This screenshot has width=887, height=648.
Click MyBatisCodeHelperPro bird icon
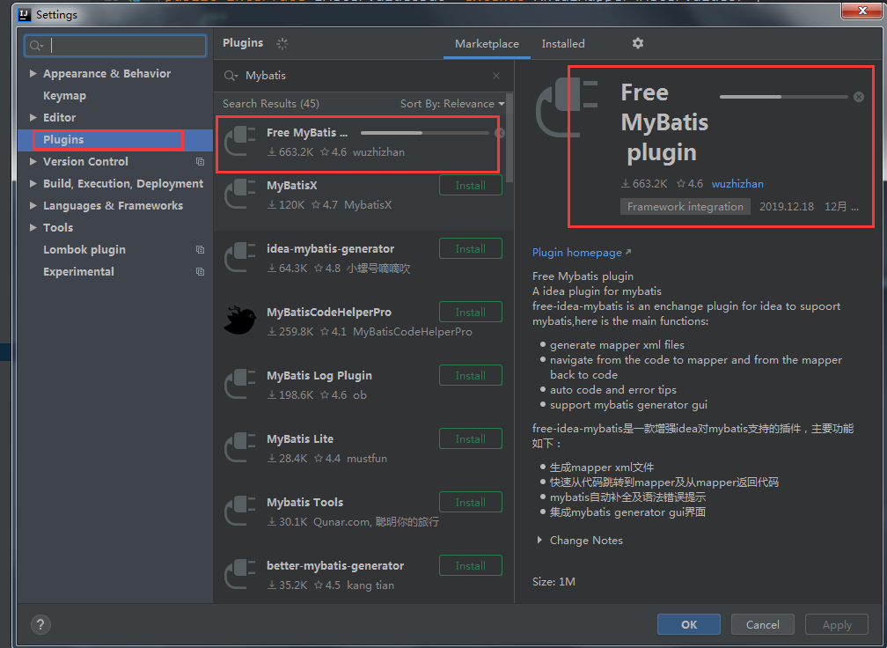240,320
